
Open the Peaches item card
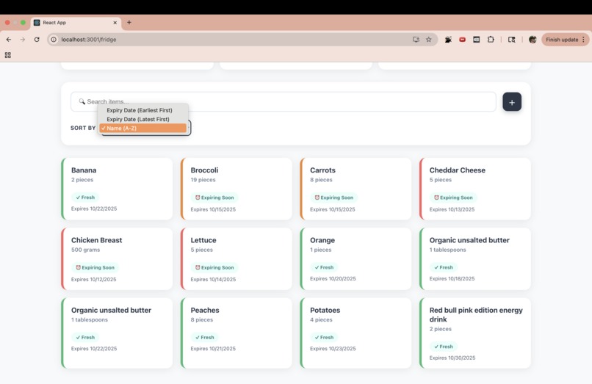pos(237,333)
